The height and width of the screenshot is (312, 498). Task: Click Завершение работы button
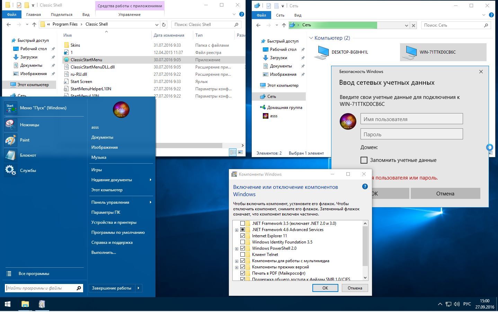coord(112,288)
